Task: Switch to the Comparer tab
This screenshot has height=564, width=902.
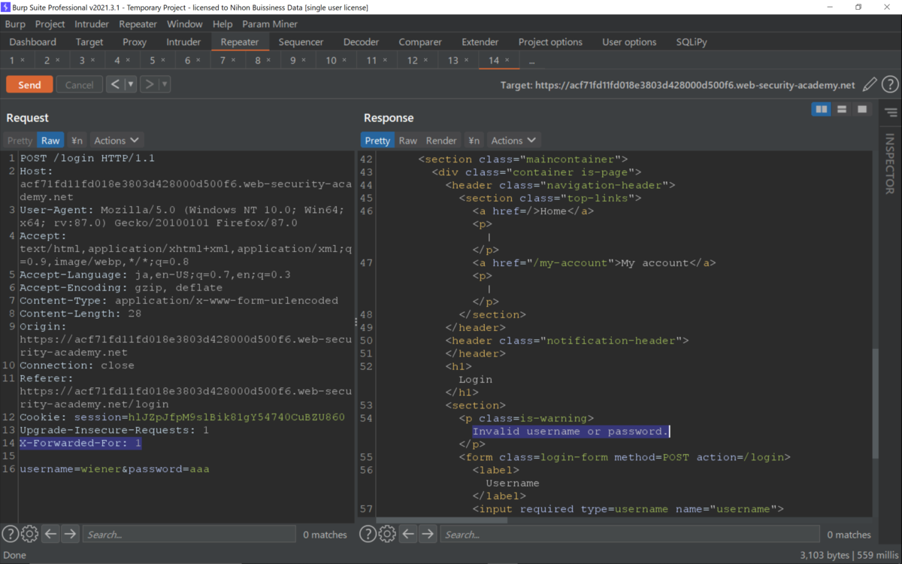Action: point(420,42)
